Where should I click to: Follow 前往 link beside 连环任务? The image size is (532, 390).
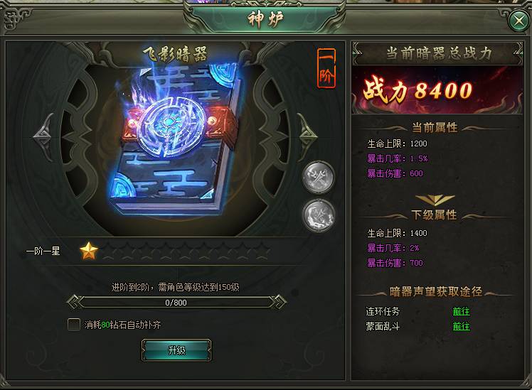click(461, 311)
